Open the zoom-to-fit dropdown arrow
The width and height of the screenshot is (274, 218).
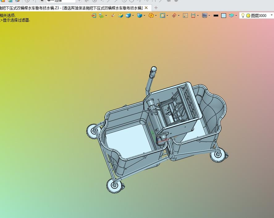tap(167, 16)
